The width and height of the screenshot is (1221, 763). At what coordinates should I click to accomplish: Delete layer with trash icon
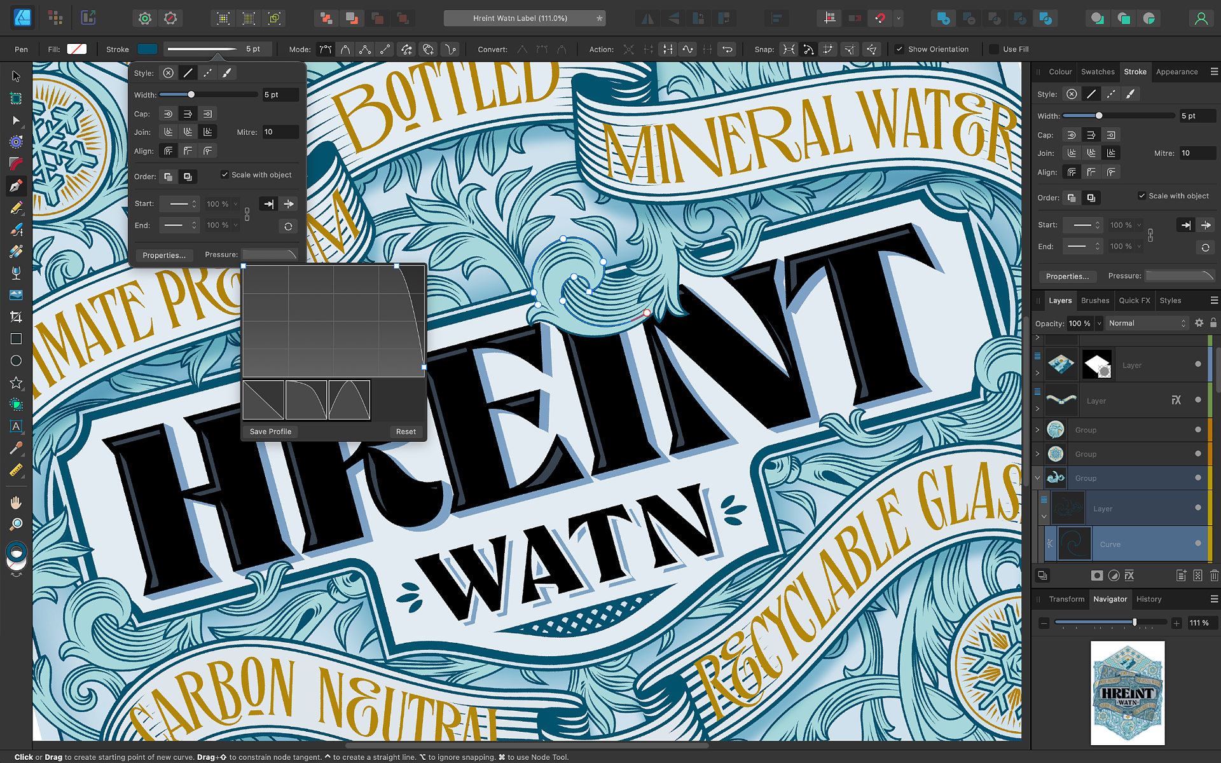pos(1213,575)
